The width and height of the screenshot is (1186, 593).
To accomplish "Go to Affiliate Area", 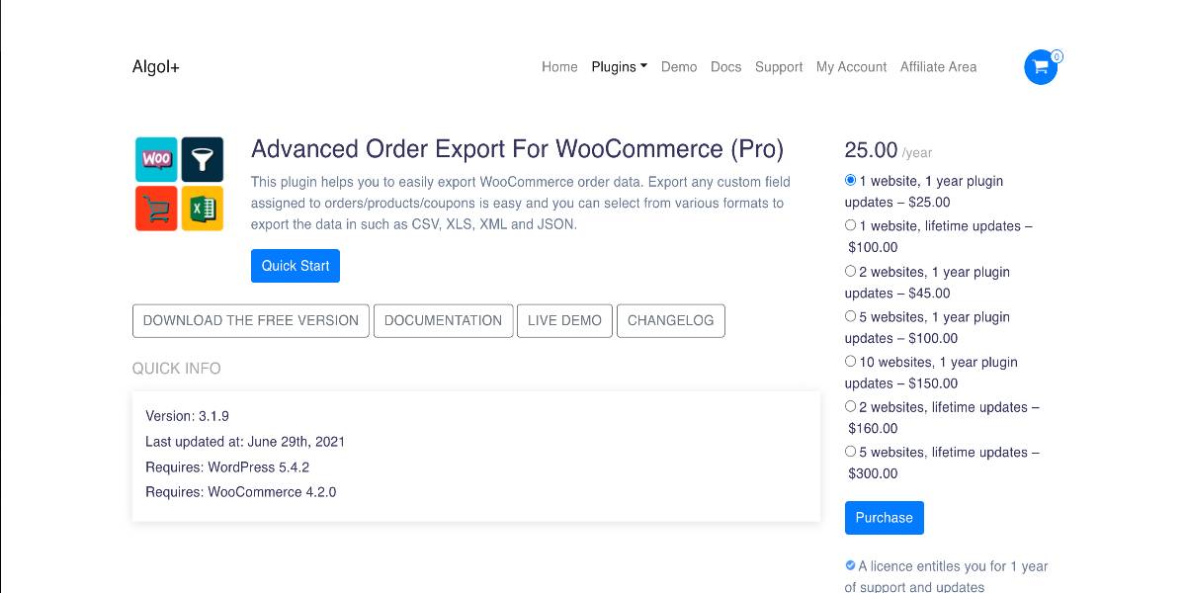I will click(938, 67).
